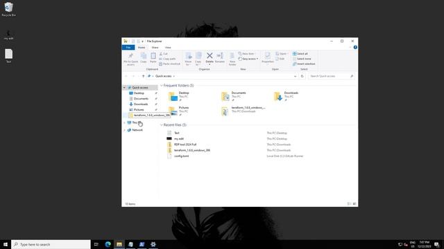Select the terraform folder under Frequent folders

(244, 111)
